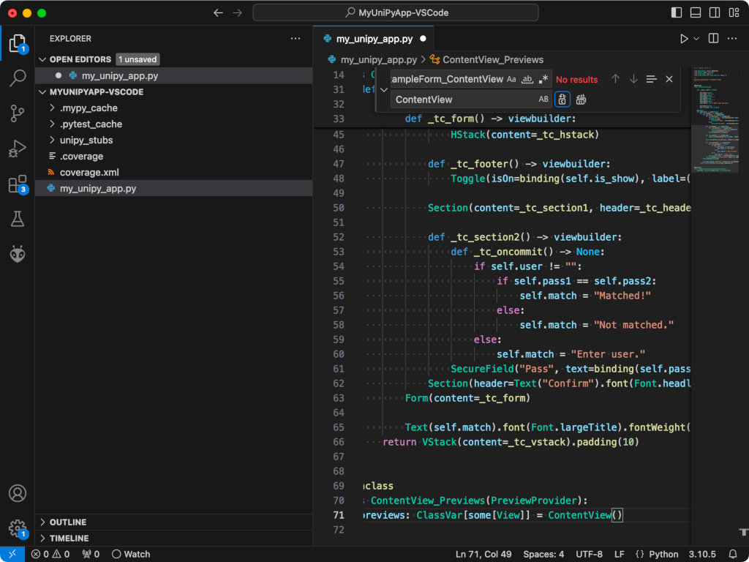The height and width of the screenshot is (562, 749).
Task: Open coverage.xml in the explorer
Action: 89,173
